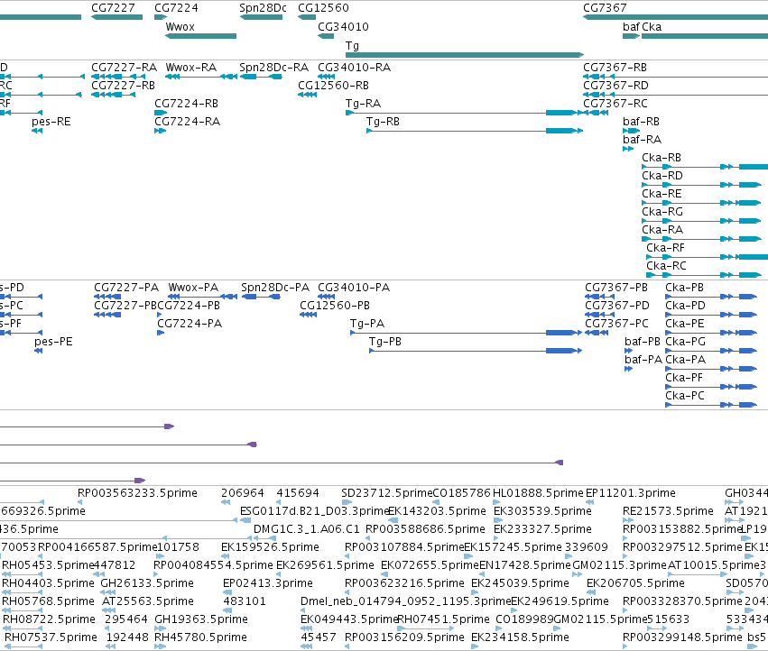Click the Cka-RB transcript label
Screen dimensions: 768x651
[662, 158]
